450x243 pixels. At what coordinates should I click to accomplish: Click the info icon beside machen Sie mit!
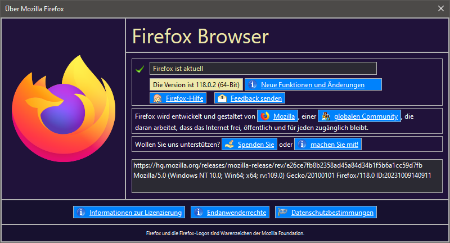click(302, 145)
